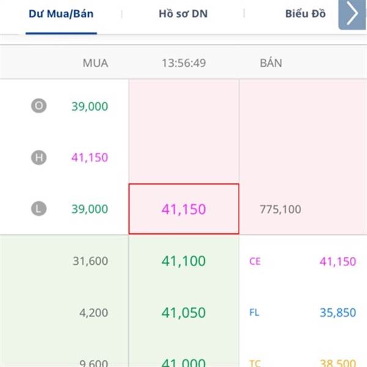Viewport: 367px width, 367px height.
Task: Click the CE ceiling price 41,150
Action: pyautogui.click(x=338, y=261)
